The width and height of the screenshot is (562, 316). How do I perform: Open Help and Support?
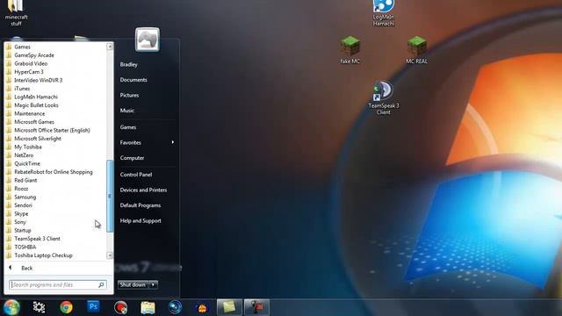(x=140, y=220)
